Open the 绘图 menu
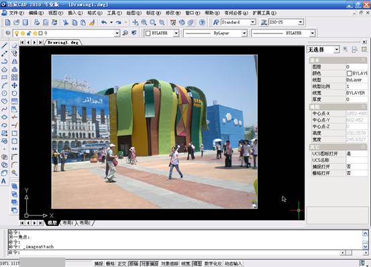 point(134,13)
